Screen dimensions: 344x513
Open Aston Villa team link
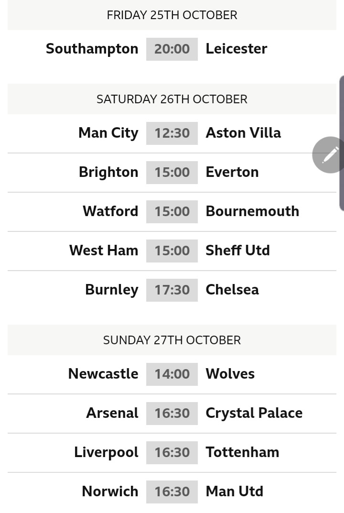(243, 133)
